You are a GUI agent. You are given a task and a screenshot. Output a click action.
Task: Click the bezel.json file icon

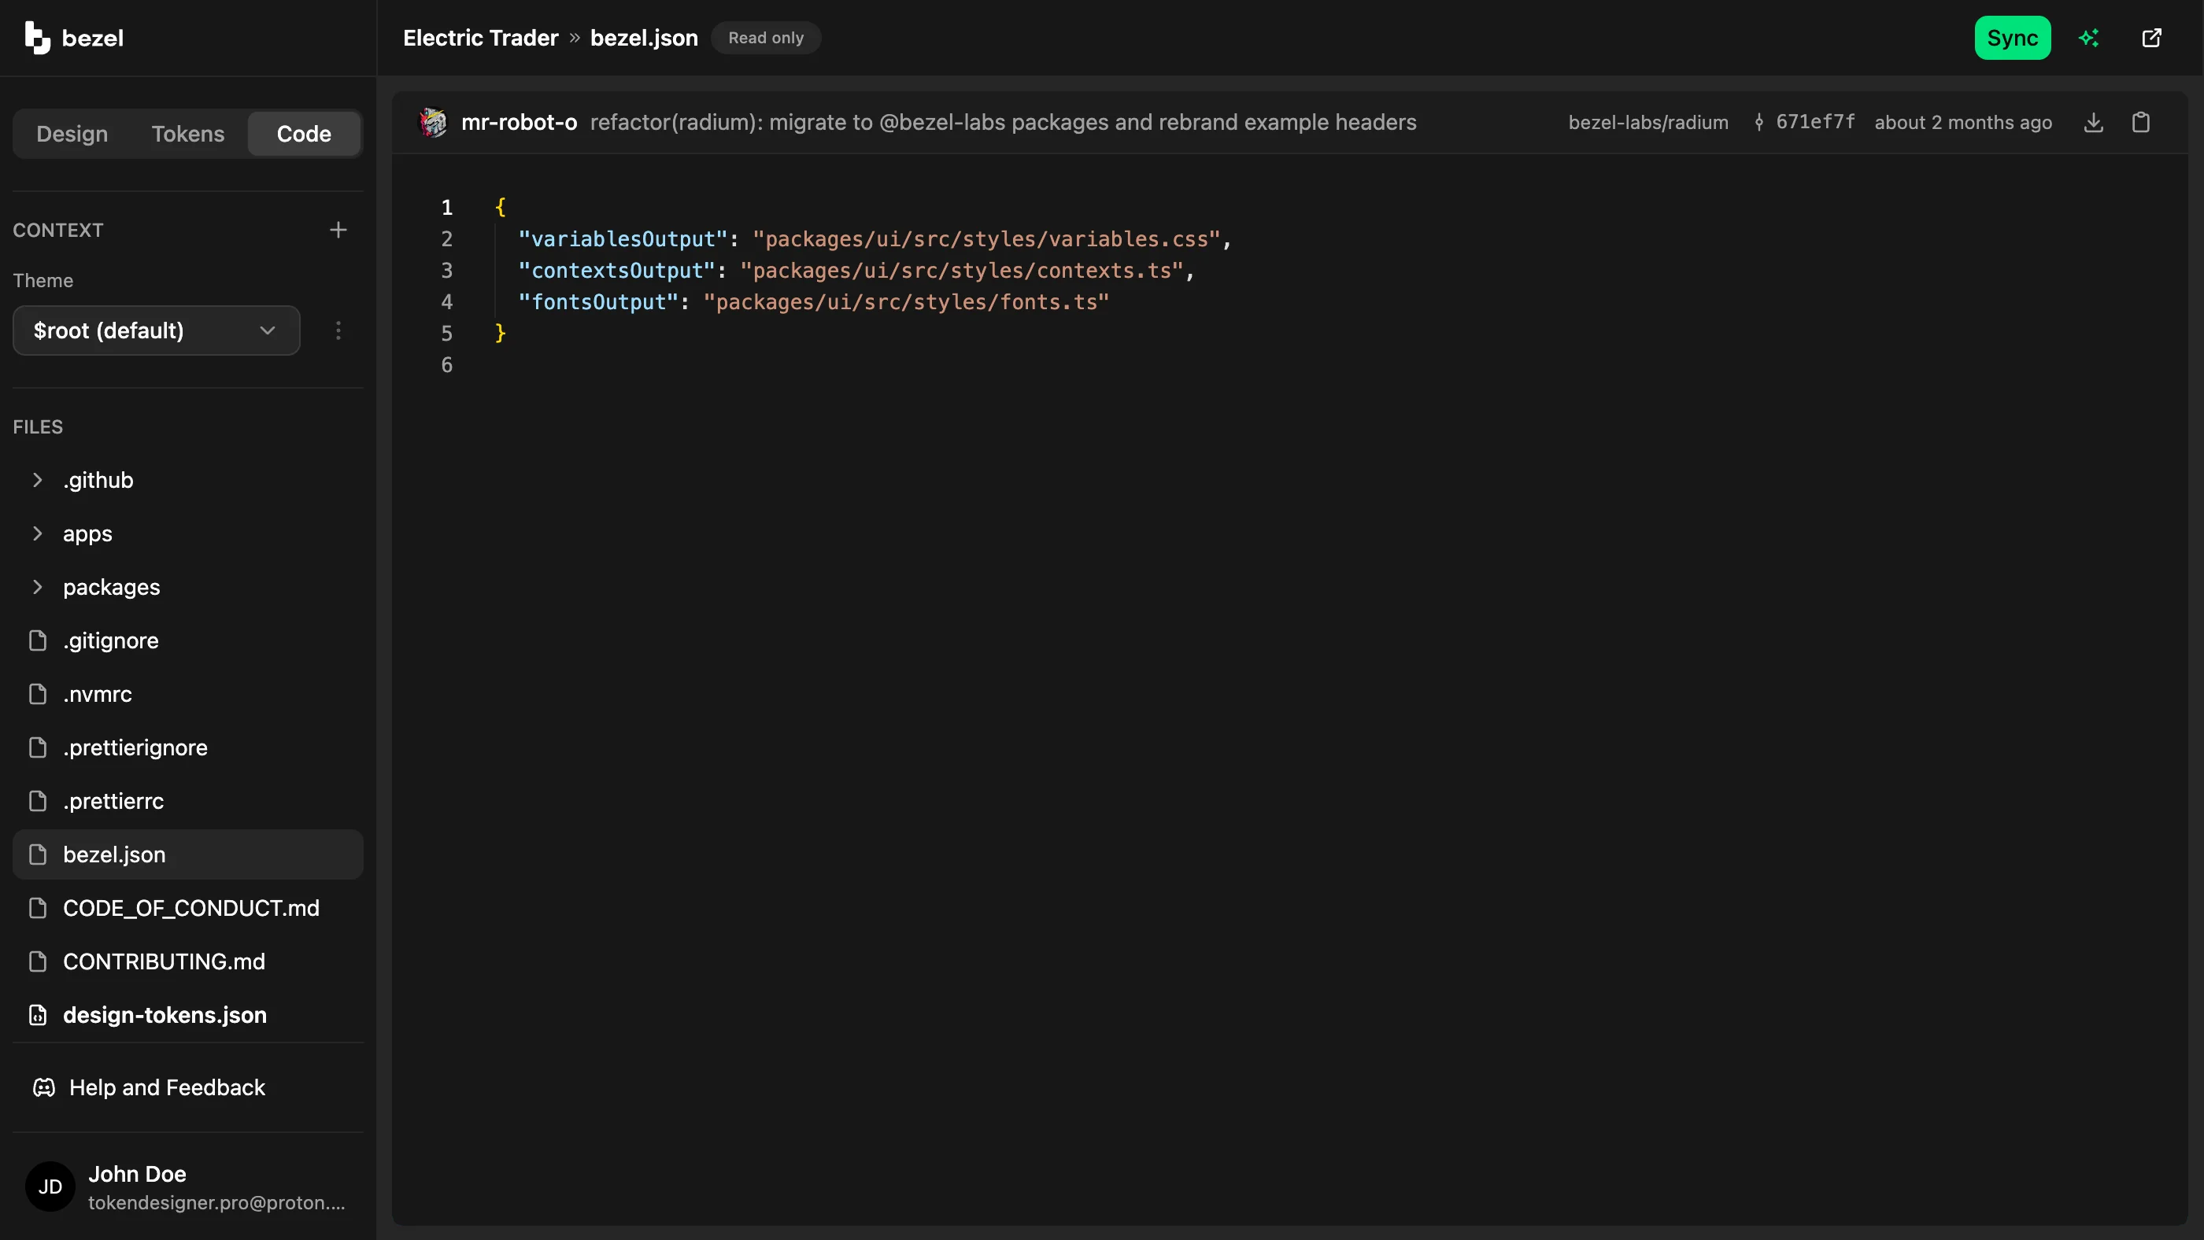pos(38,854)
